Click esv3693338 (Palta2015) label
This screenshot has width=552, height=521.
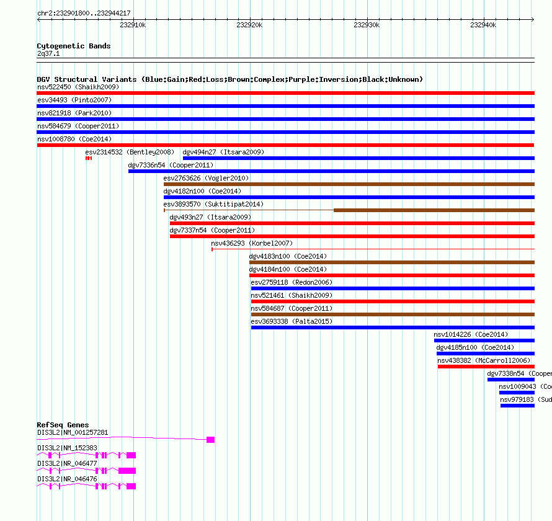292,321
